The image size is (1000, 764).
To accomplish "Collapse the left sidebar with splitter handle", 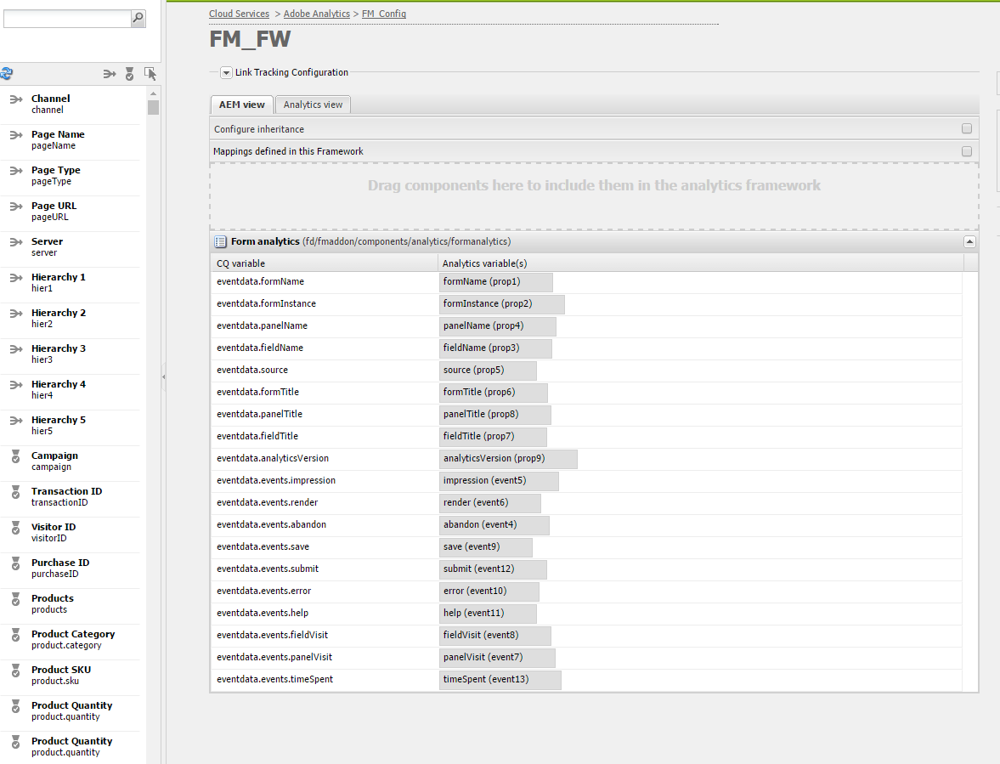I will 163,376.
